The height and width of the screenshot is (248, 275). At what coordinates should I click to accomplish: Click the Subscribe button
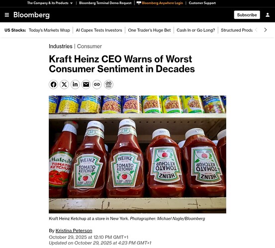[247, 15]
